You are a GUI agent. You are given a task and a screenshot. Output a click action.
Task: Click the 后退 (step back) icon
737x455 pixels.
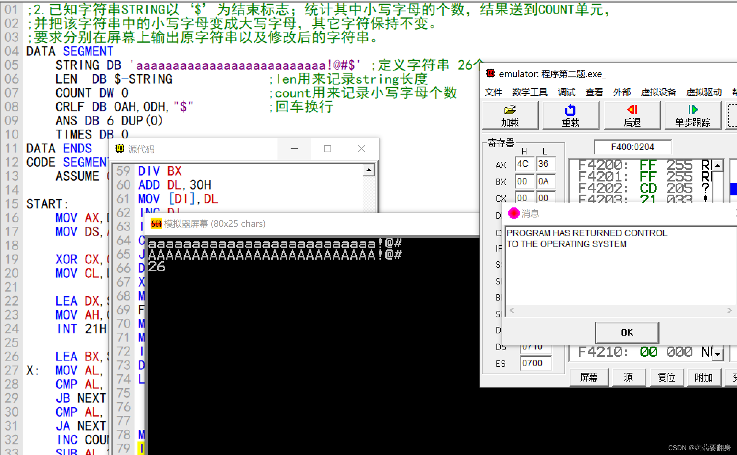point(632,110)
